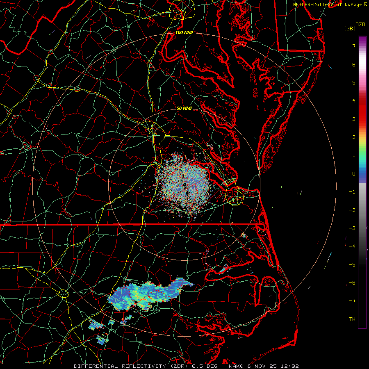Click the -4 value on the scale
The height and width of the screenshot is (369, 369).
click(x=352, y=246)
